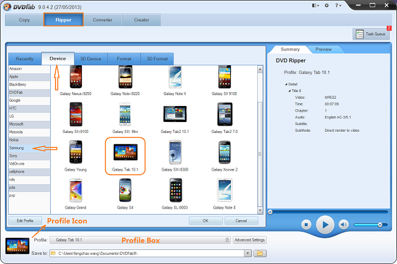
Task: Select Nokia in the brand list
Action: [x=29, y=140]
